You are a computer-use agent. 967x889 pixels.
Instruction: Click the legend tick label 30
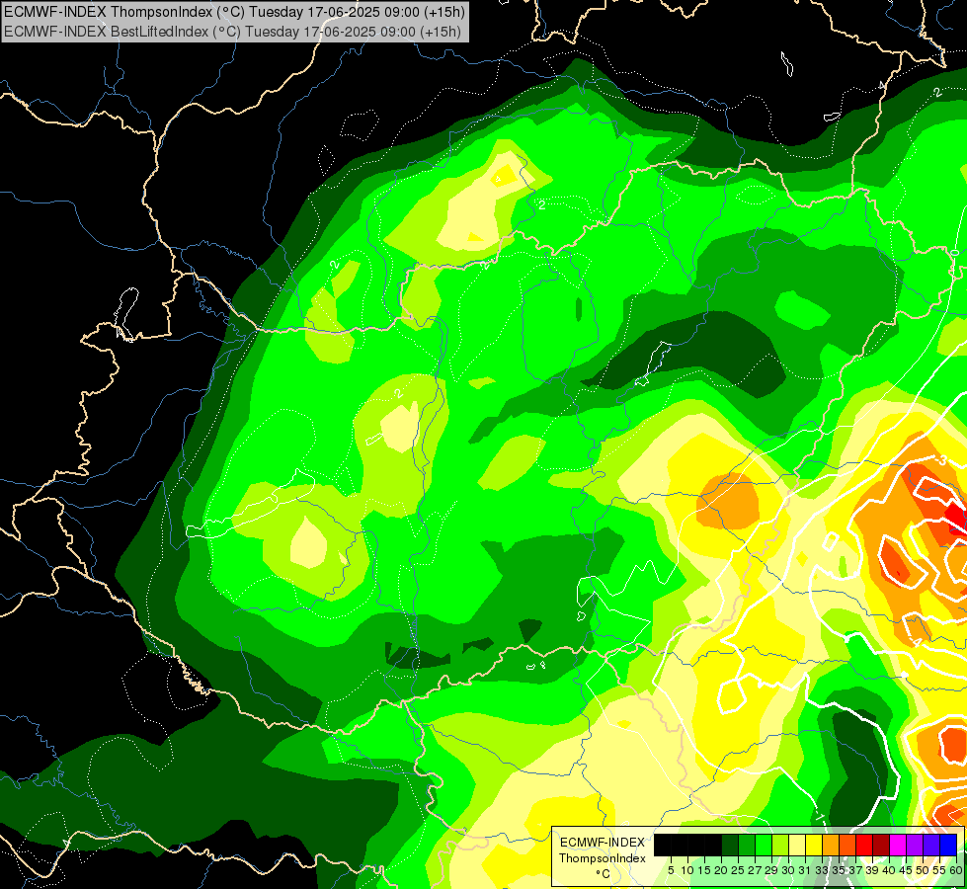point(788,870)
